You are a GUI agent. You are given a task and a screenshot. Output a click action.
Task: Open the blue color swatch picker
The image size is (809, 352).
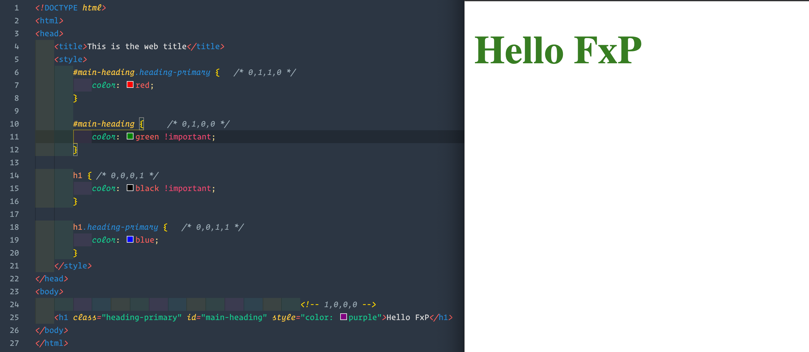pyautogui.click(x=130, y=239)
